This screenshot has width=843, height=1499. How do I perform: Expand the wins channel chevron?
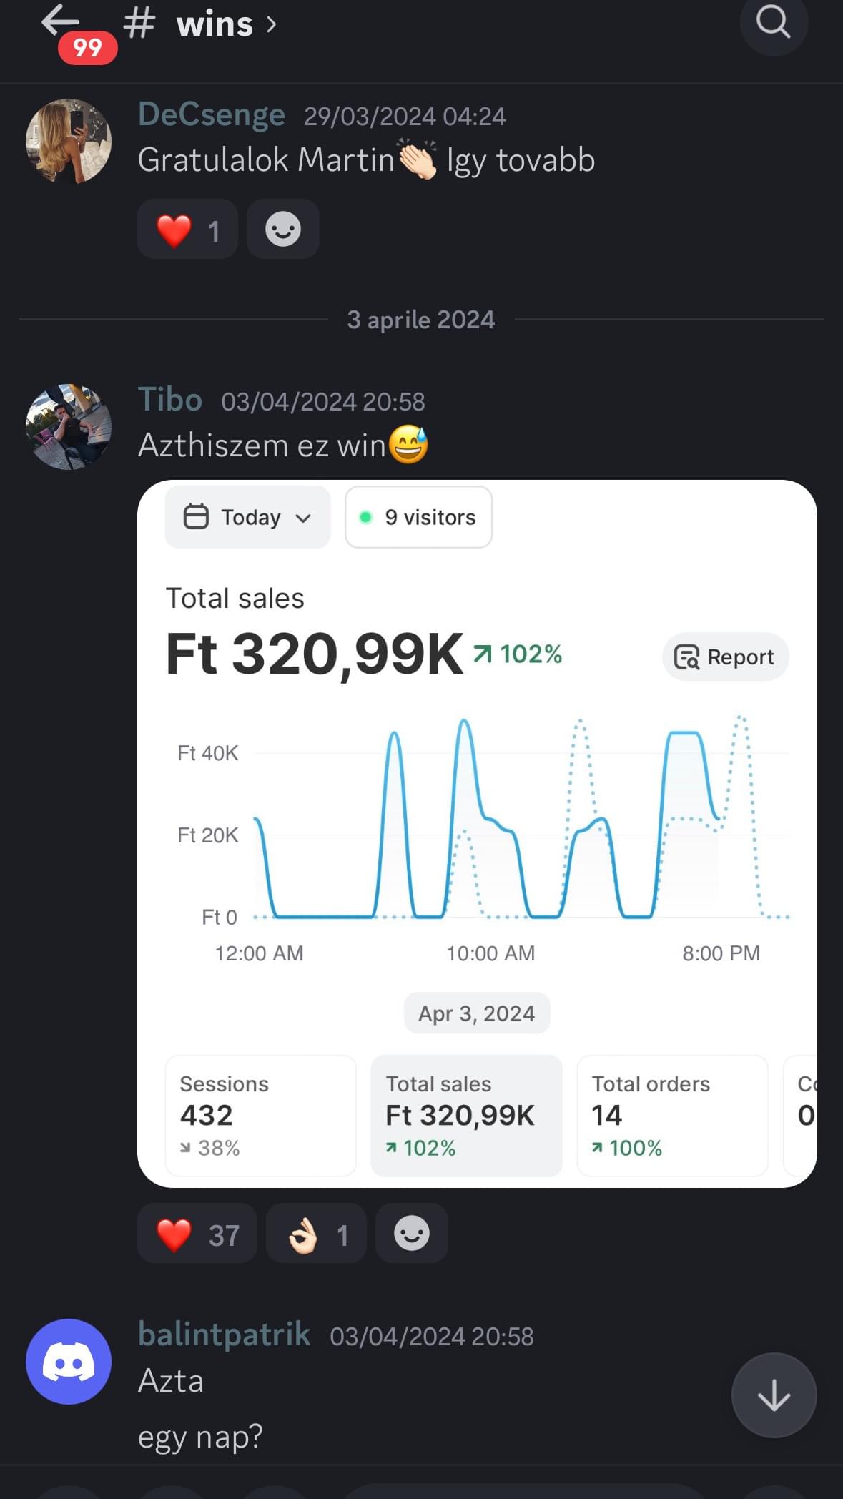[271, 25]
